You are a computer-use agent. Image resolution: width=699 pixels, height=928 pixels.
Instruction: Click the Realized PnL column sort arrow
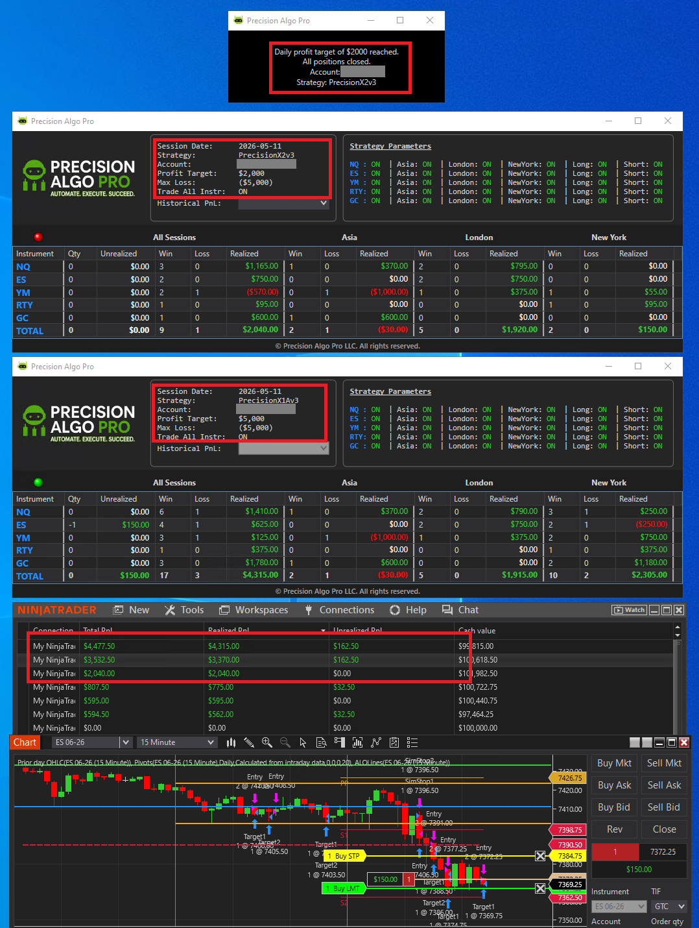coord(323,631)
